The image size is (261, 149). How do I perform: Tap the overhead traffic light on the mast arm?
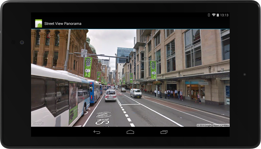point(128,59)
